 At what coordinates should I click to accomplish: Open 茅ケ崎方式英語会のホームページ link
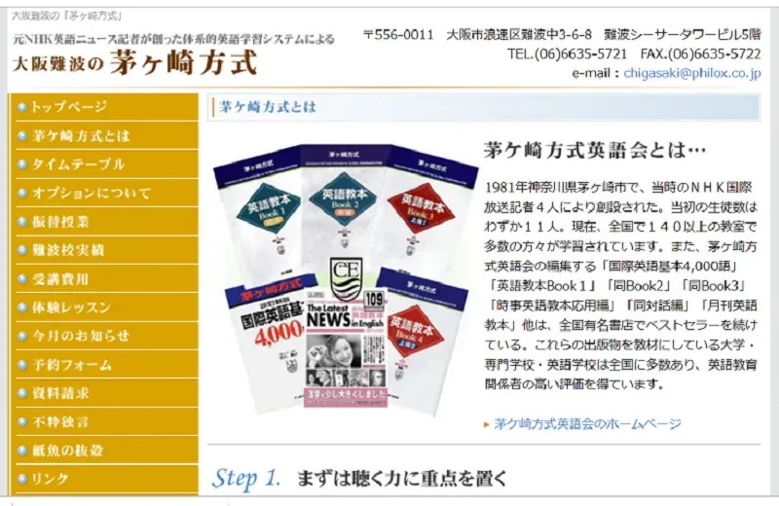point(587,424)
